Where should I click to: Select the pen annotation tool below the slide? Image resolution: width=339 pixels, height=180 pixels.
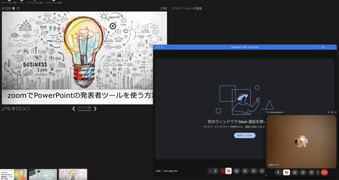pyautogui.click(x=4, y=109)
